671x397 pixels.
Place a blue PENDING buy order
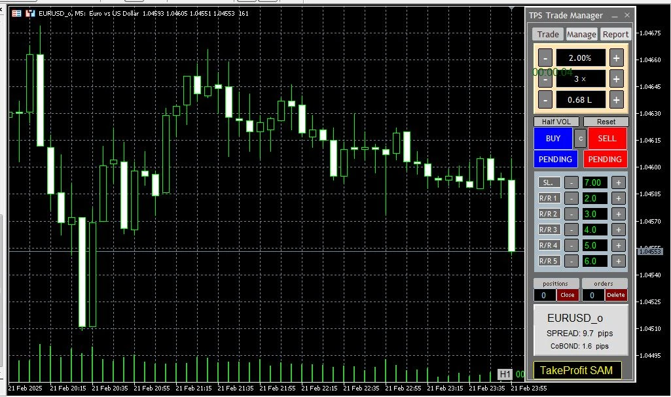tap(553, 159)
